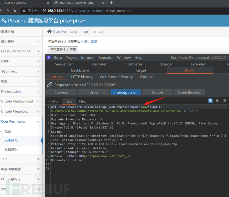229x197 pixels.
Task: Close the 192.168.0.133:9999/1.php tab
Action: click(103, 3)
